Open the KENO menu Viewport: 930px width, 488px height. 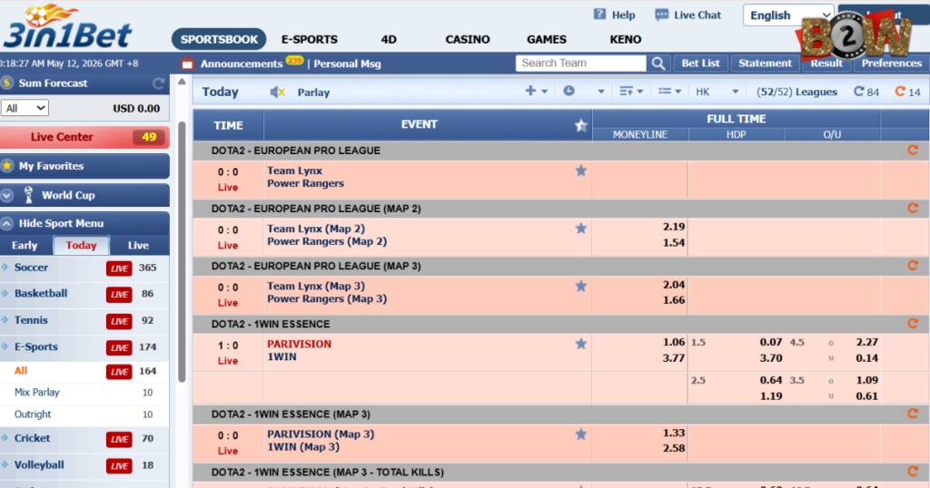coord(625,40)
